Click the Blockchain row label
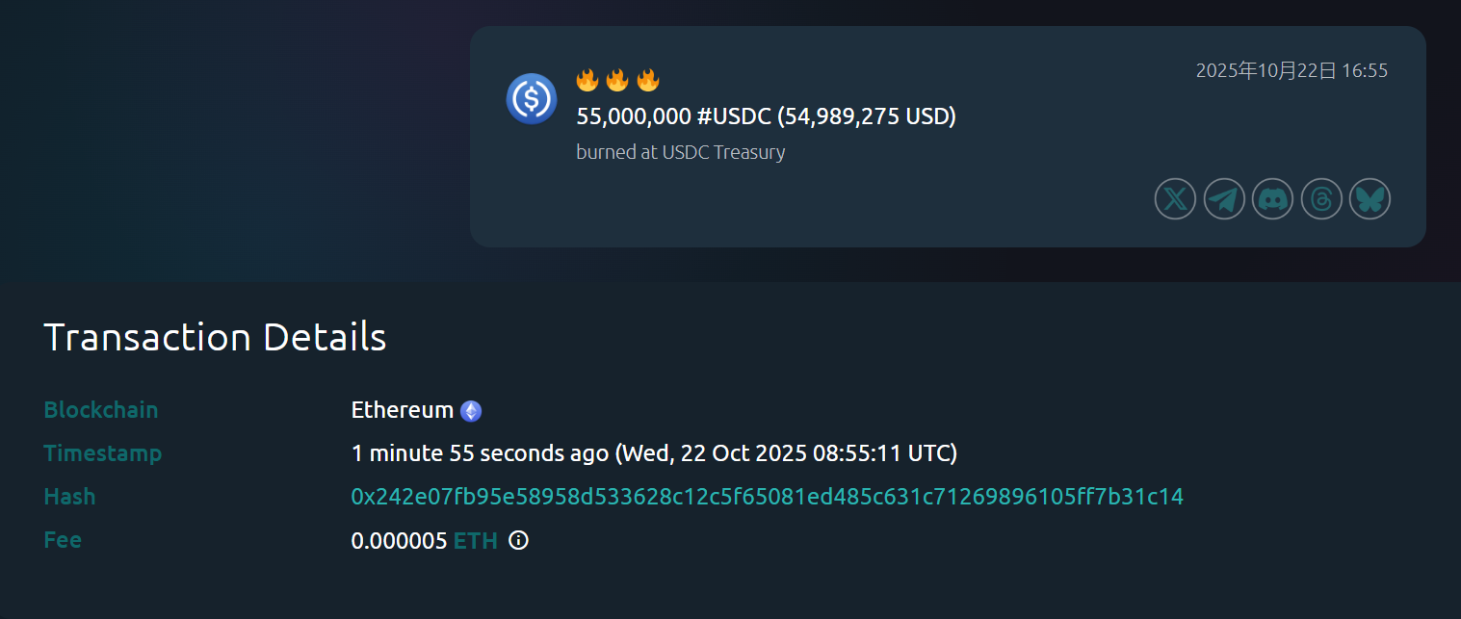 pyautogui.click(x=100, y=409)
